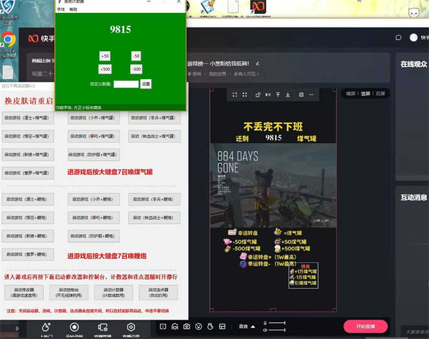Click the 启动计数器 button in launcher
Image resolution: width=429 pixels, height=339 pixels.
113,293
